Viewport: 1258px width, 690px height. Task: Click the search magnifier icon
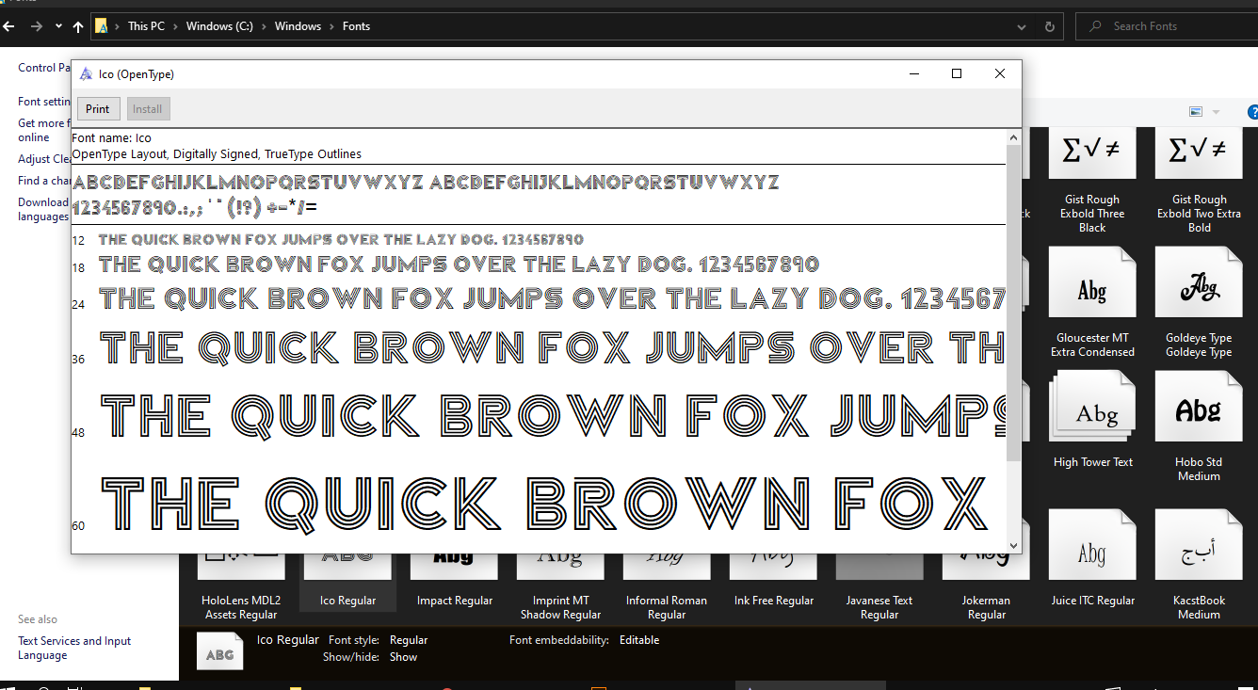pyautogui.click(x=1095, y=26)
